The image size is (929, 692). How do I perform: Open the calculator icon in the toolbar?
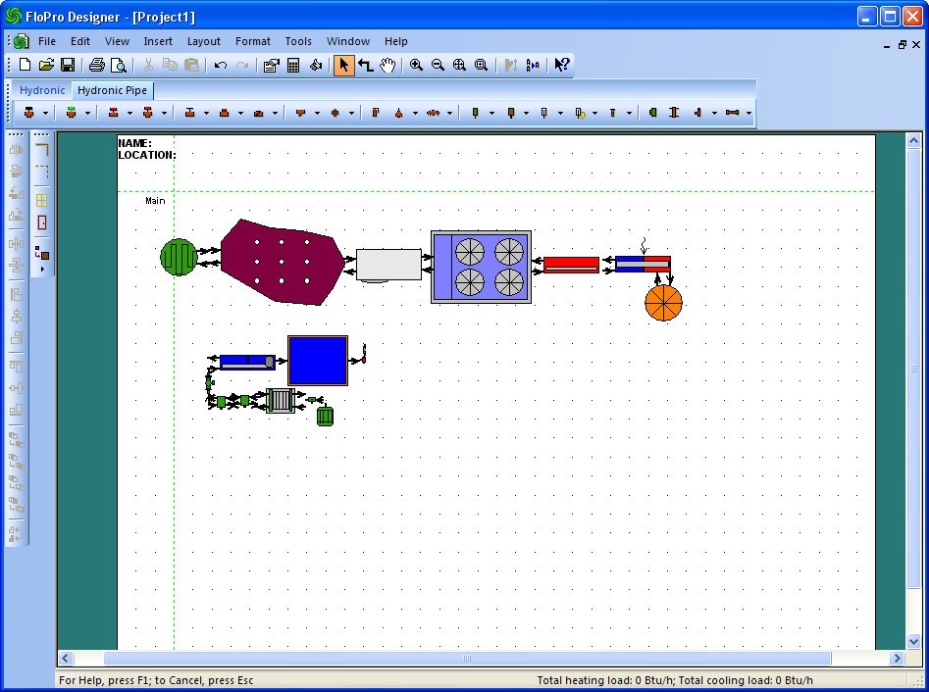pos(293,66)
